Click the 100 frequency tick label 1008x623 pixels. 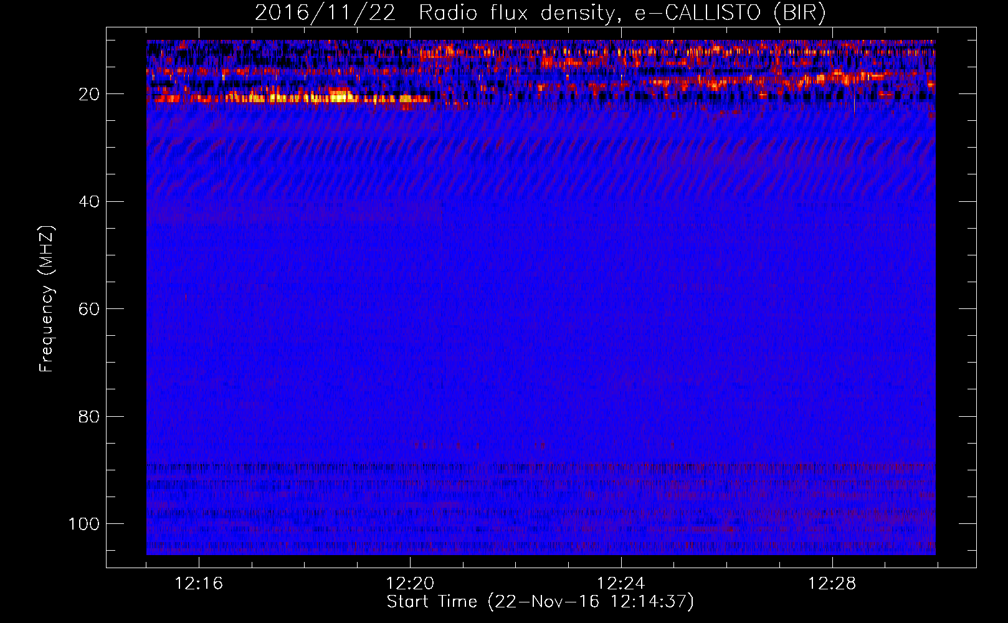click(84, 524)
